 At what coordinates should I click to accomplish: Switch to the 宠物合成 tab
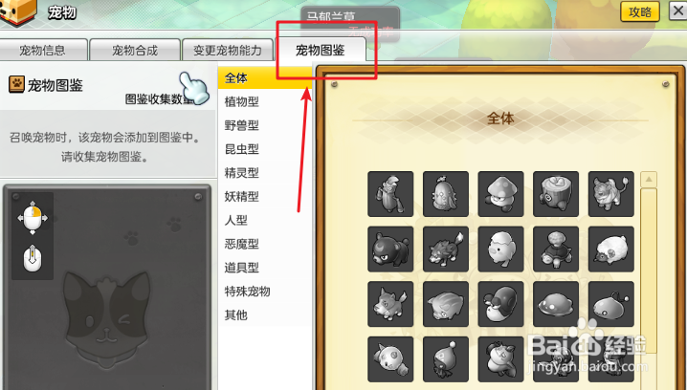tap(135, 50)
